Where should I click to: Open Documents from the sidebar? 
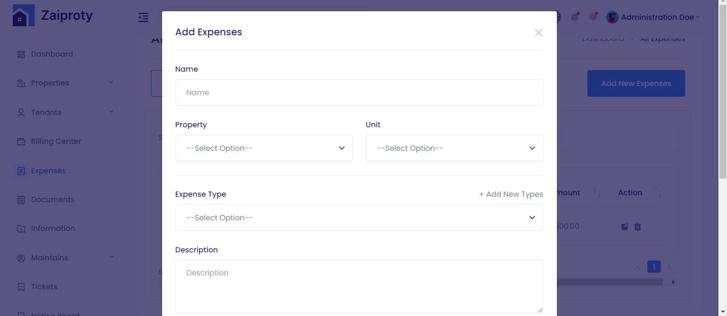point(52,199)
